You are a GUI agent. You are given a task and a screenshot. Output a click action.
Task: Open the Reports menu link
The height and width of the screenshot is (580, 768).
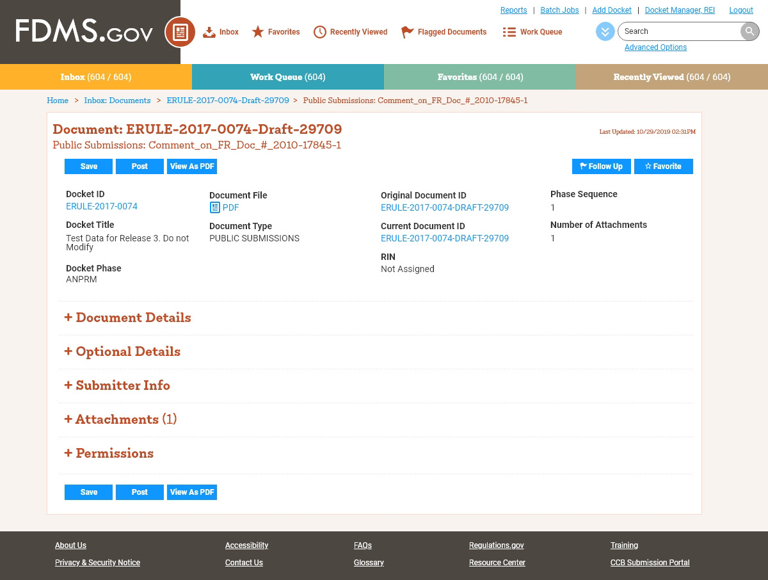coord(513,10)
